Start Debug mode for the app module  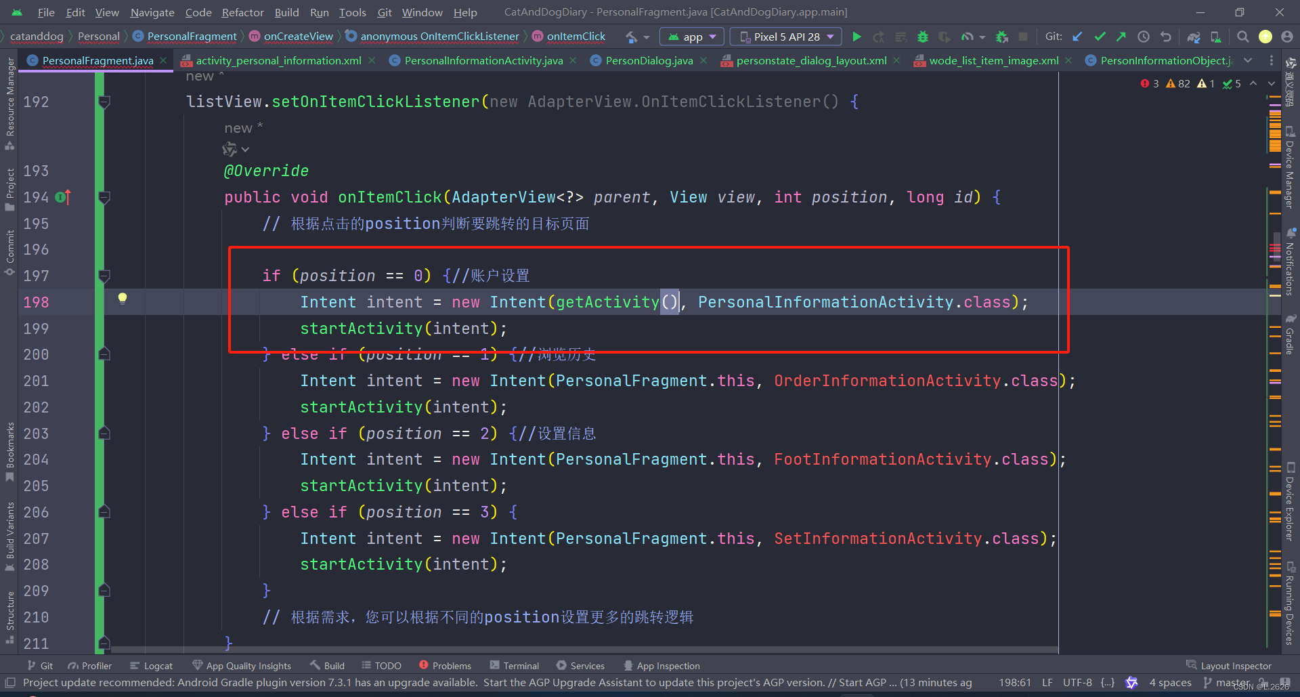[x=922, y=37]
